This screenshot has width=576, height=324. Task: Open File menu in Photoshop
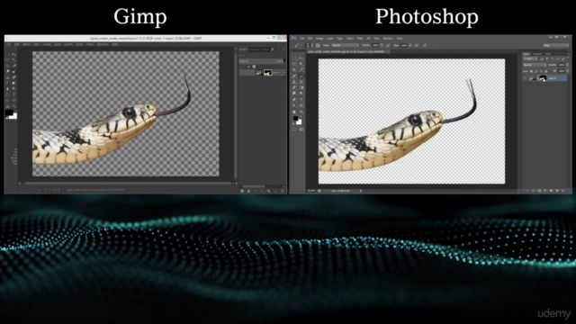[x=302, y=38]
